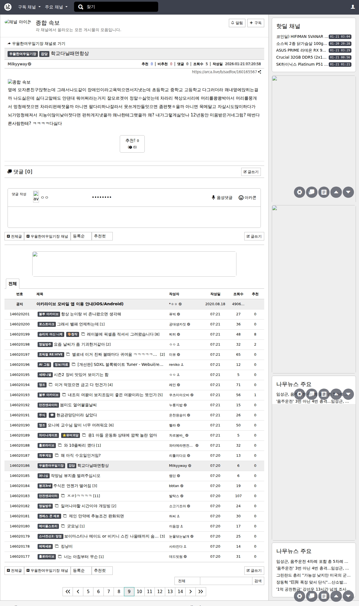Expand the 주요 채널 dropdown

click(56, 7)
